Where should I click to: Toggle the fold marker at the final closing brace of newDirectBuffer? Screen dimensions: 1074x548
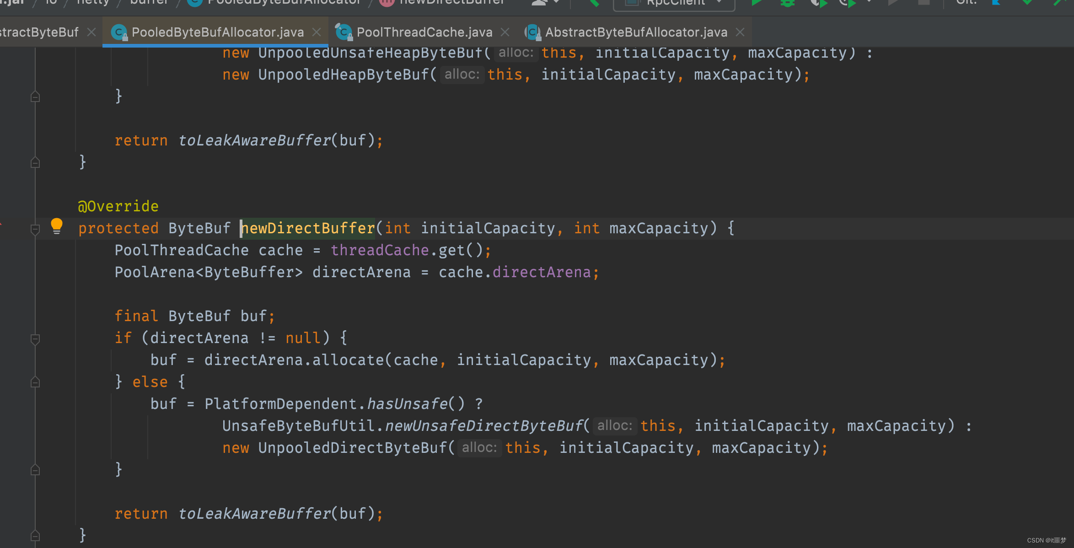[35, 535]
